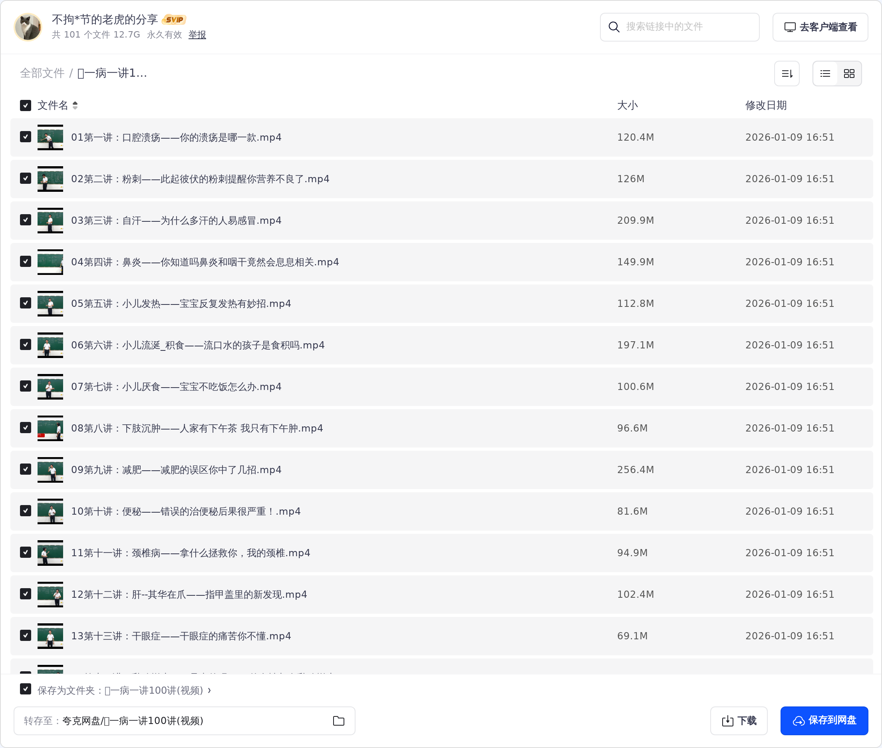Expand the 保存为文件夹 chevron arrow

[x=209, y=690]
